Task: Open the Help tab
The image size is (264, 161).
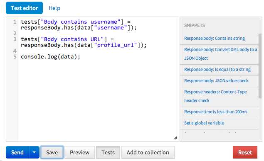Action: click(x=54, y=8)
